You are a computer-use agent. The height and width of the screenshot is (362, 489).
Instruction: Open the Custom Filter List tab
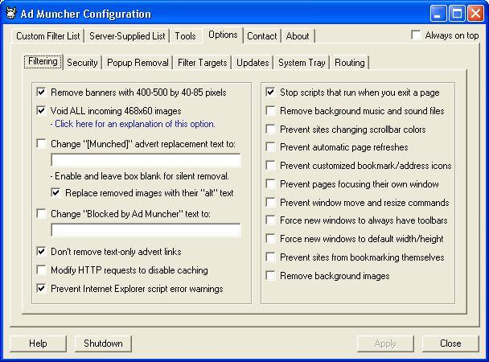48,36
